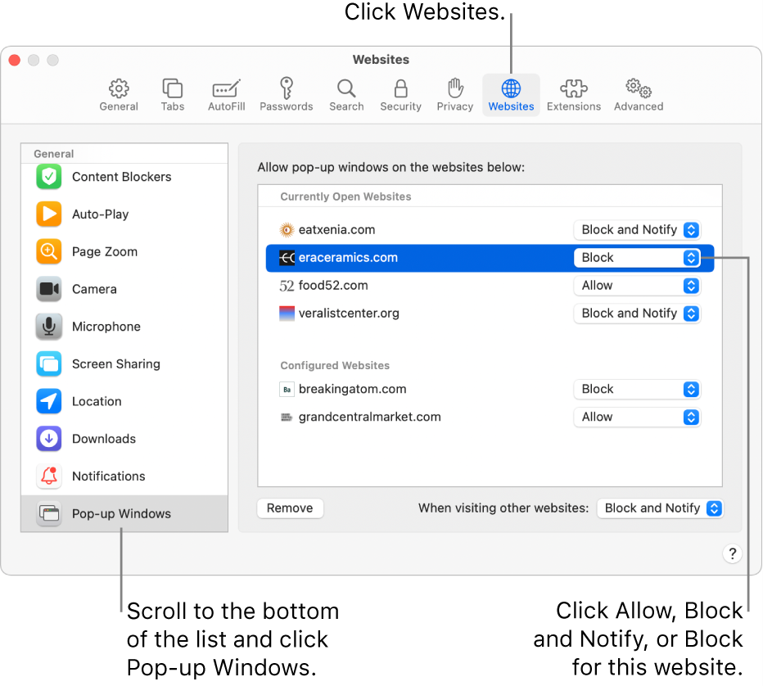The width and height of the screenshot is (763, 686).
Task: Click the Remove button
Action: [290, 508]
